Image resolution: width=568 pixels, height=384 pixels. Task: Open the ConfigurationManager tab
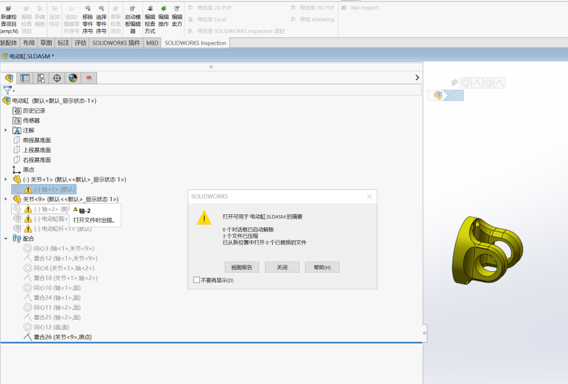pyautogui.click(x=41, y=78)
